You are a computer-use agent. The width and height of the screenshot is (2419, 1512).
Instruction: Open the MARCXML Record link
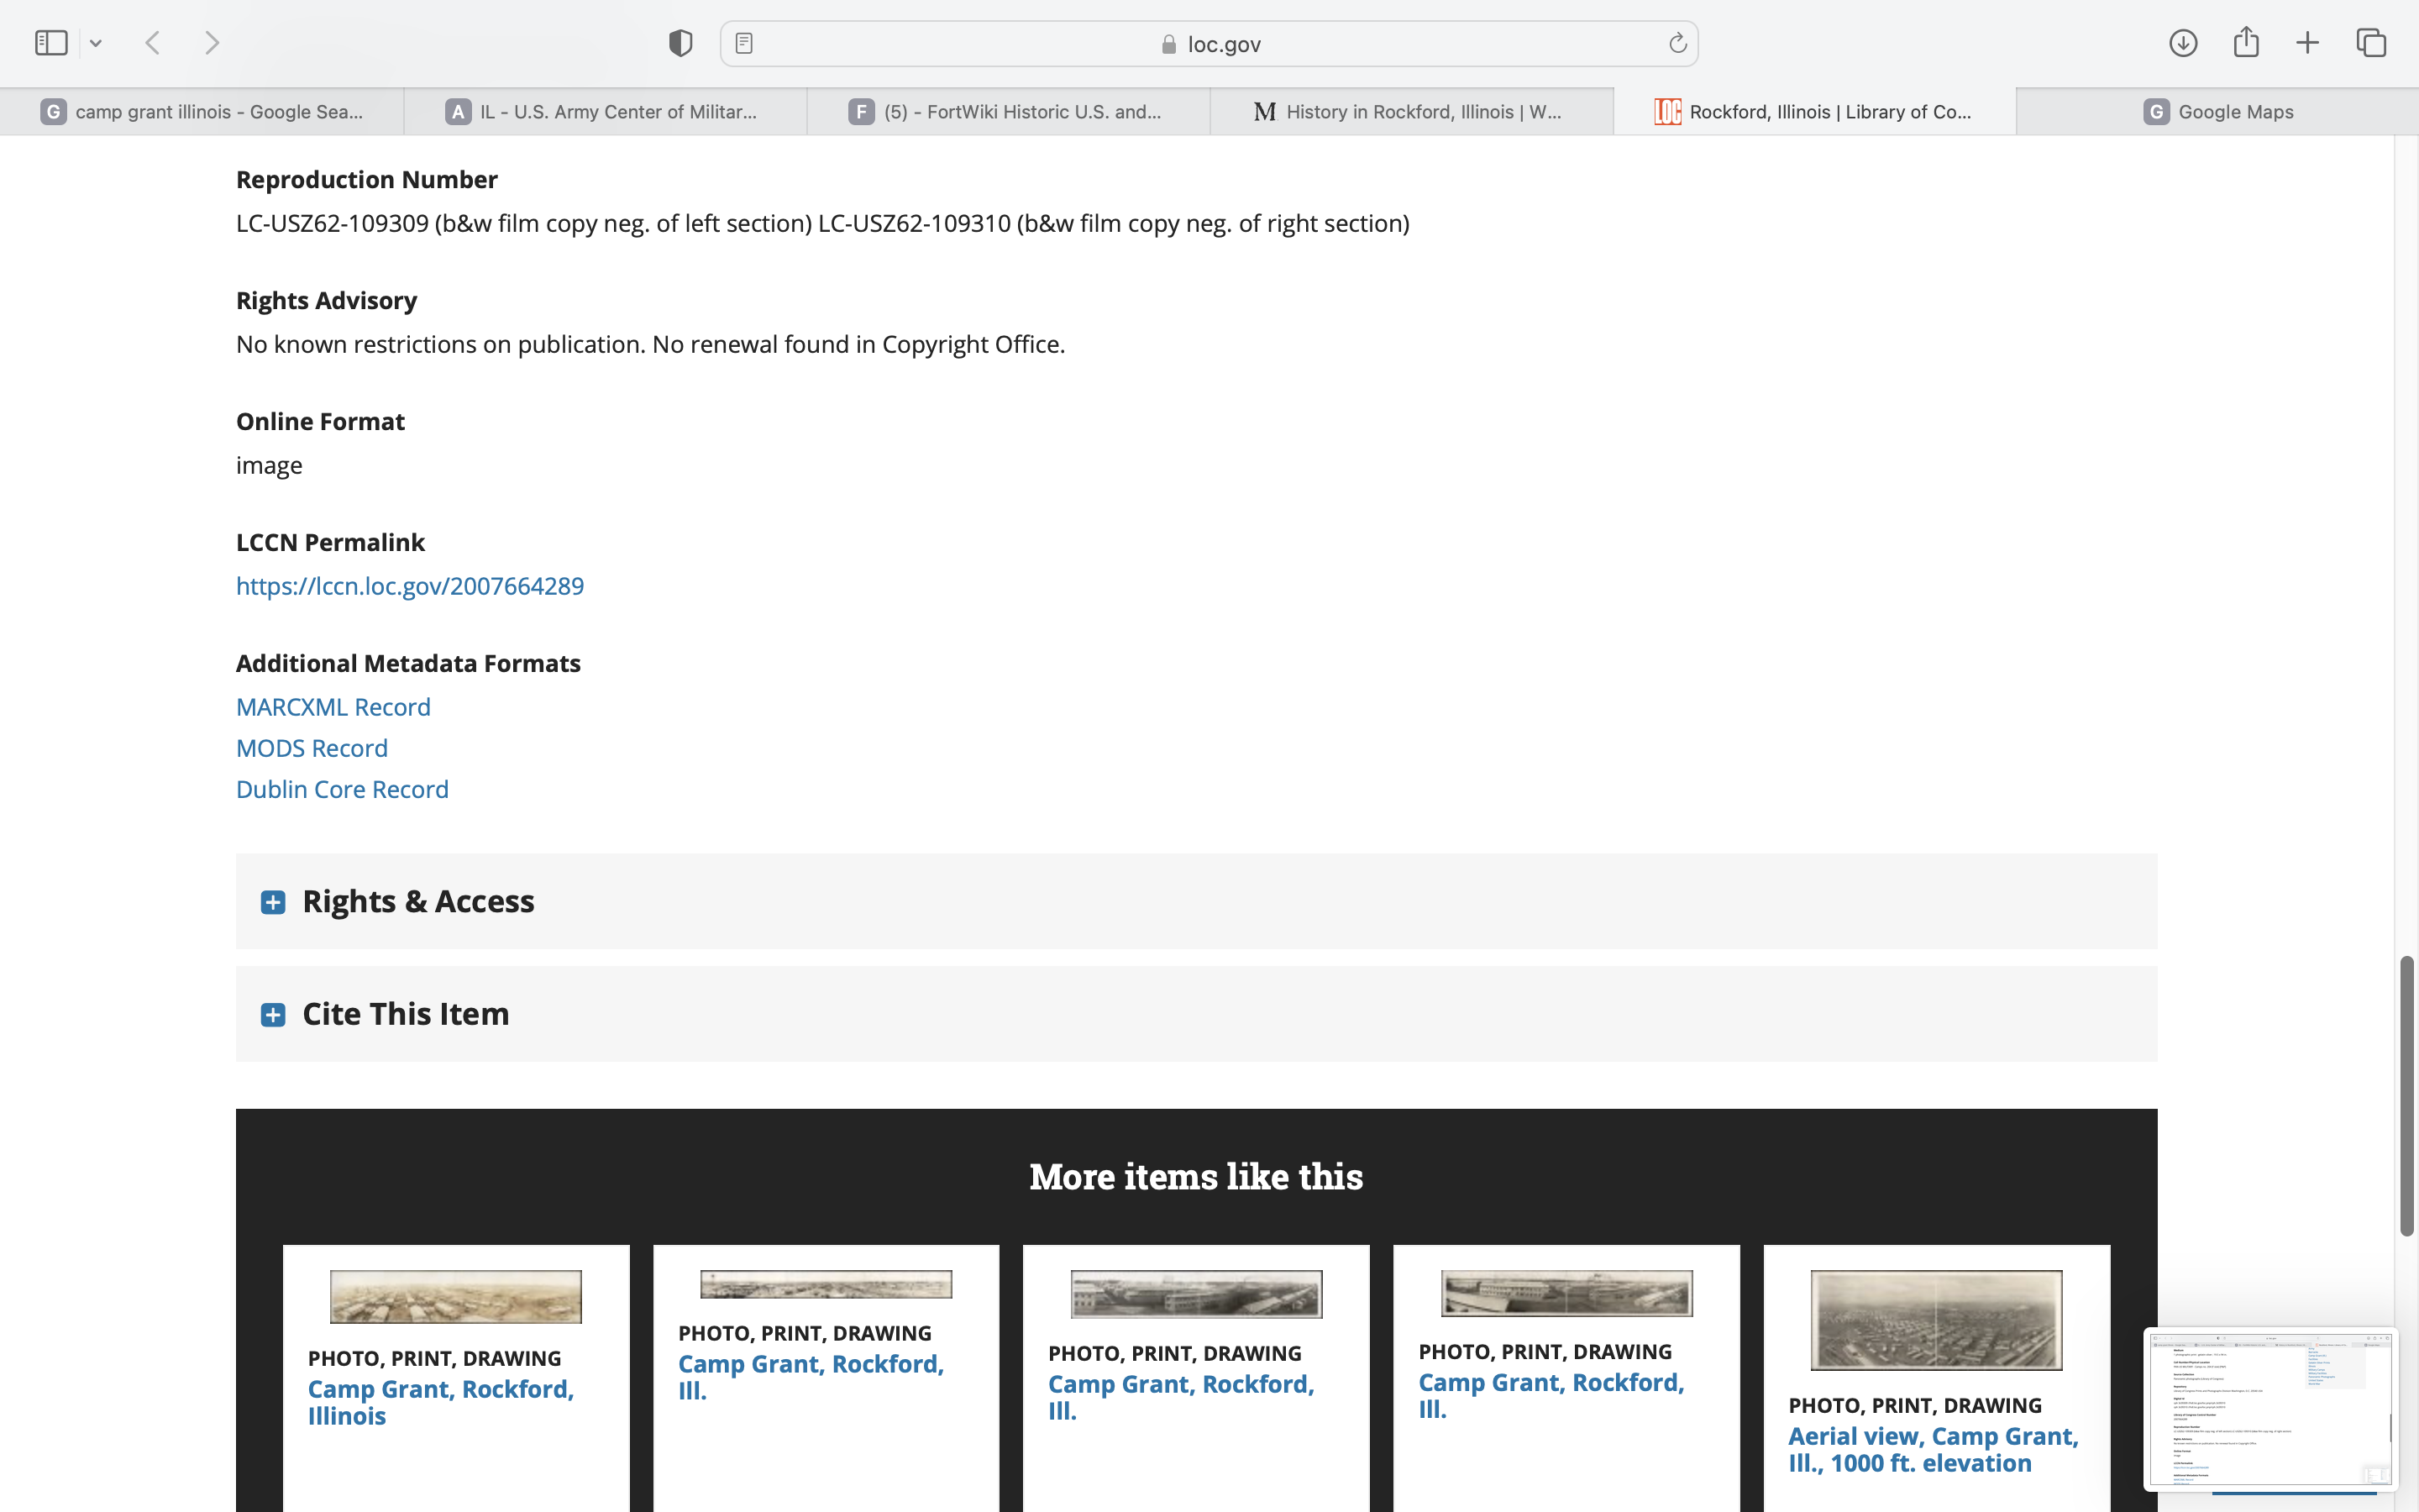[x=333, y=707]
